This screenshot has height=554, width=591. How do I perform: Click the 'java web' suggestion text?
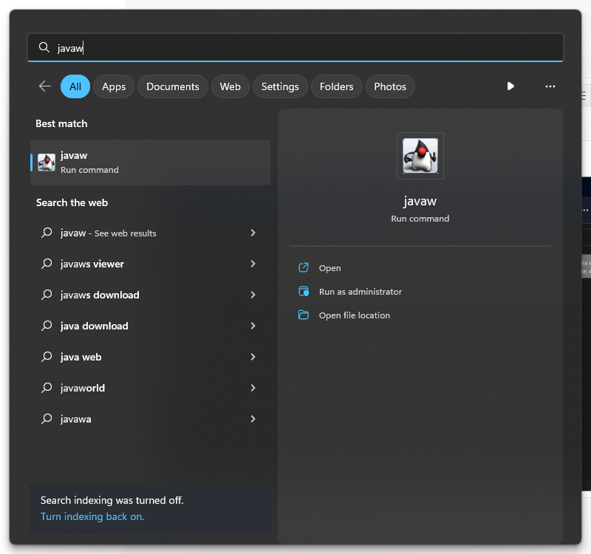pos(81,357)
